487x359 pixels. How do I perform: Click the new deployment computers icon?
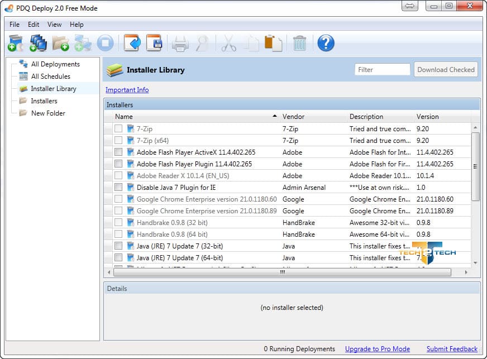(x=38, y=43)
